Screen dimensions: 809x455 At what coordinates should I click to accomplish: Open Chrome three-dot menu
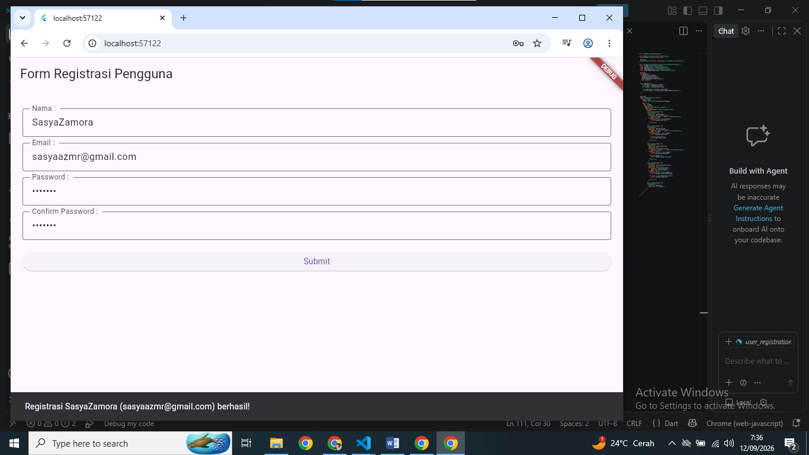click(x=609, y=43)
